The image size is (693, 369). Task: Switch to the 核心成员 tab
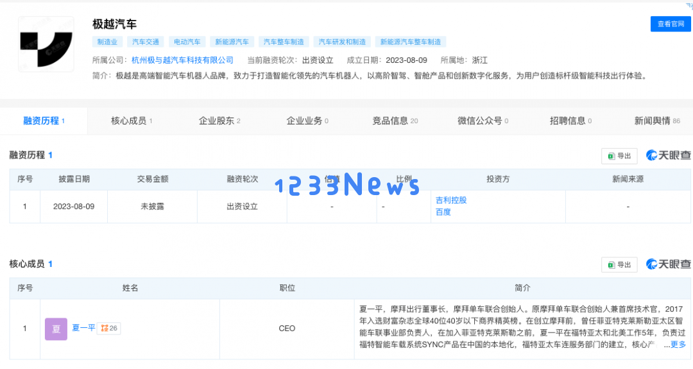pyautogui.click(x=132, y=121)
